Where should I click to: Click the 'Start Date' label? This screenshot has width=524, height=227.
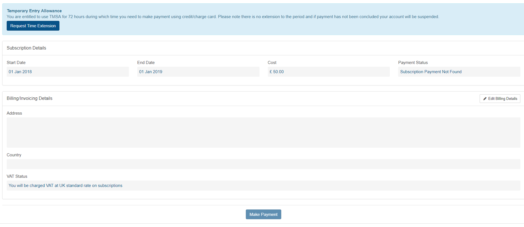pos(16,63)
